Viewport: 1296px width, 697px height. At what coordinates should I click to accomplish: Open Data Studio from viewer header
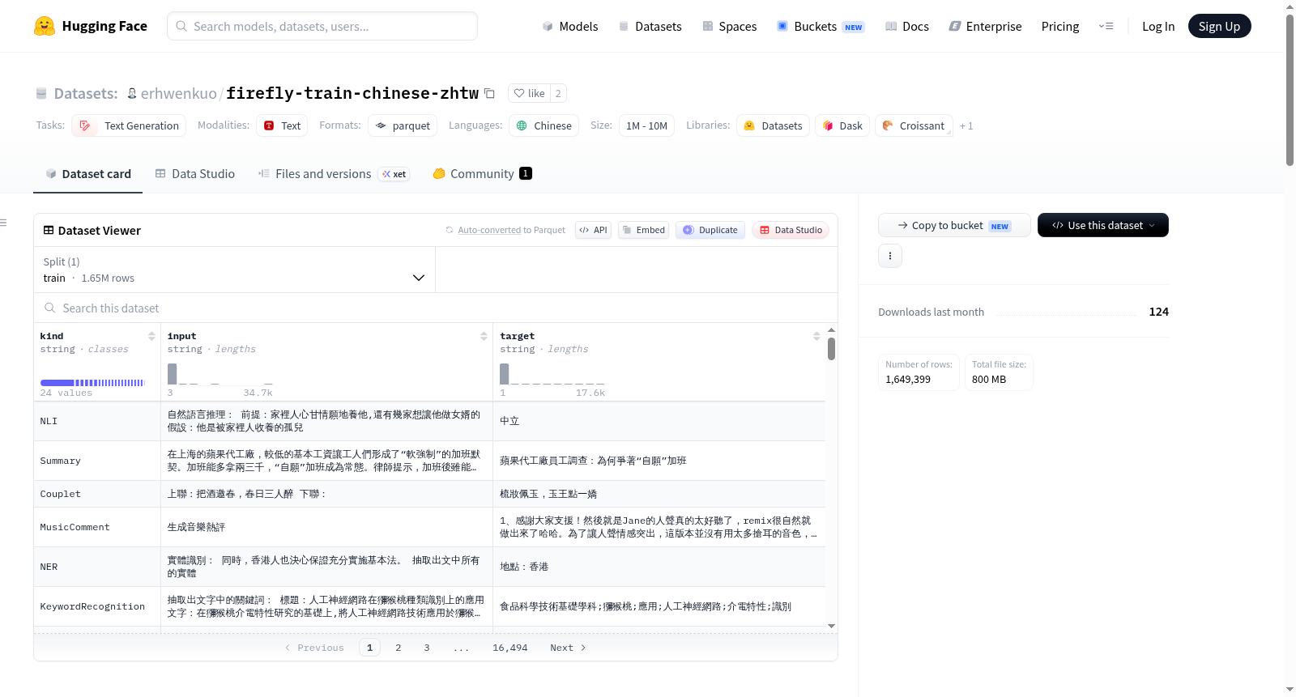tap(791, 230)
